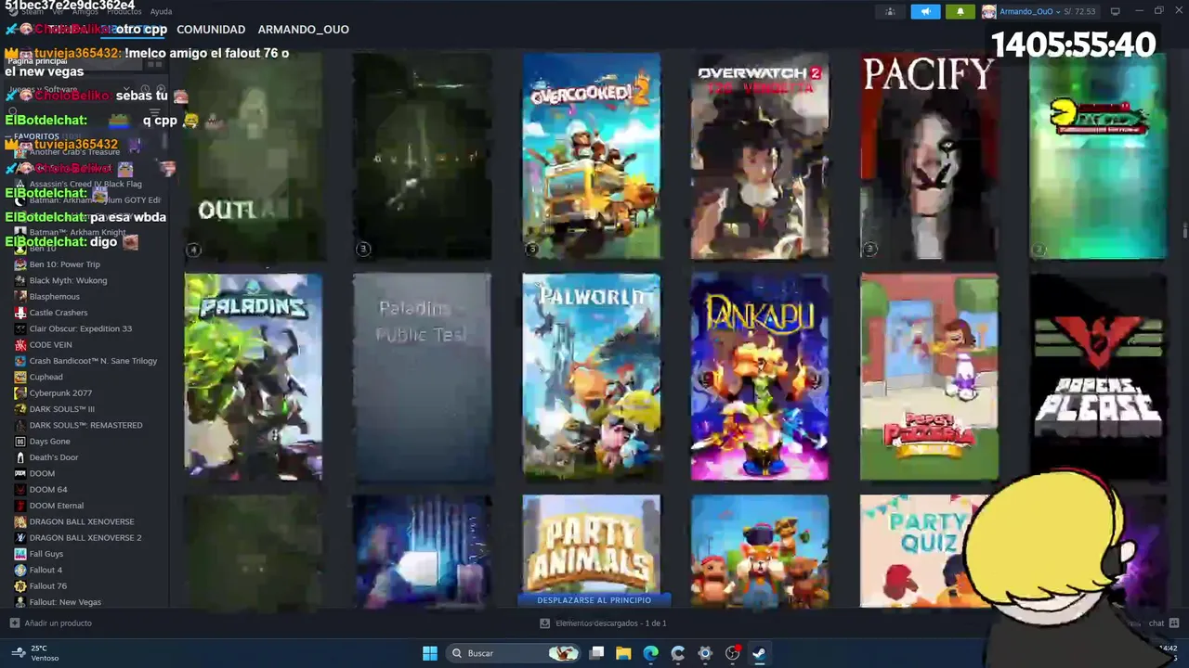The height and width of the screenshot is (668, 1189).
Task: Select Clair Obscur: Expedition 33 entry
Action: [80, 328]
